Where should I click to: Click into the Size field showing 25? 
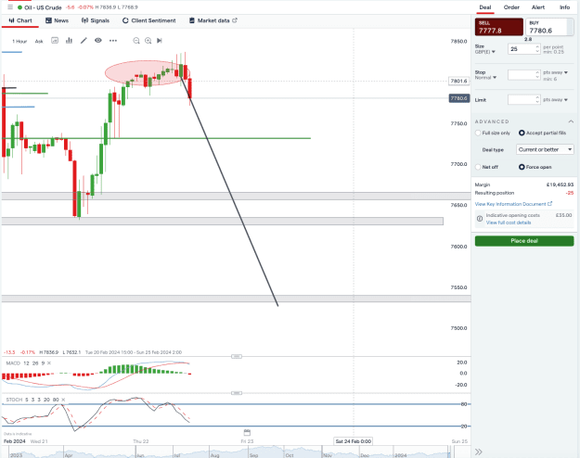[x=524, y=49]
